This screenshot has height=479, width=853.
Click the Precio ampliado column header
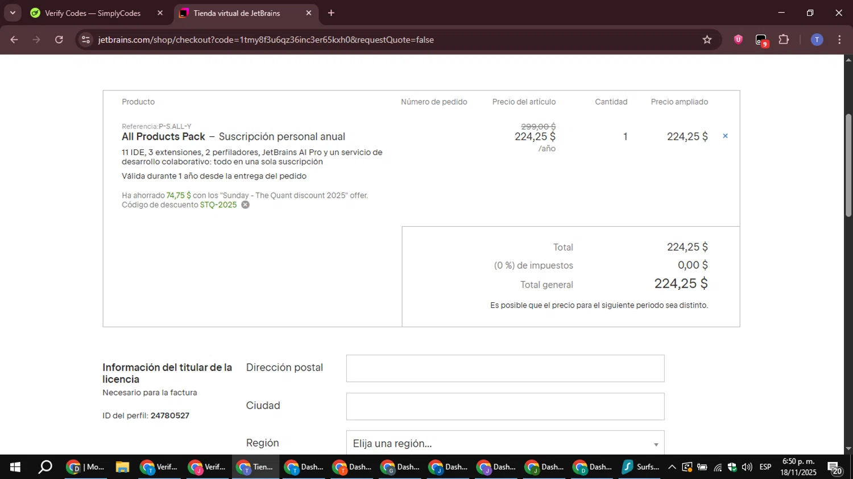tap(680, 102)
